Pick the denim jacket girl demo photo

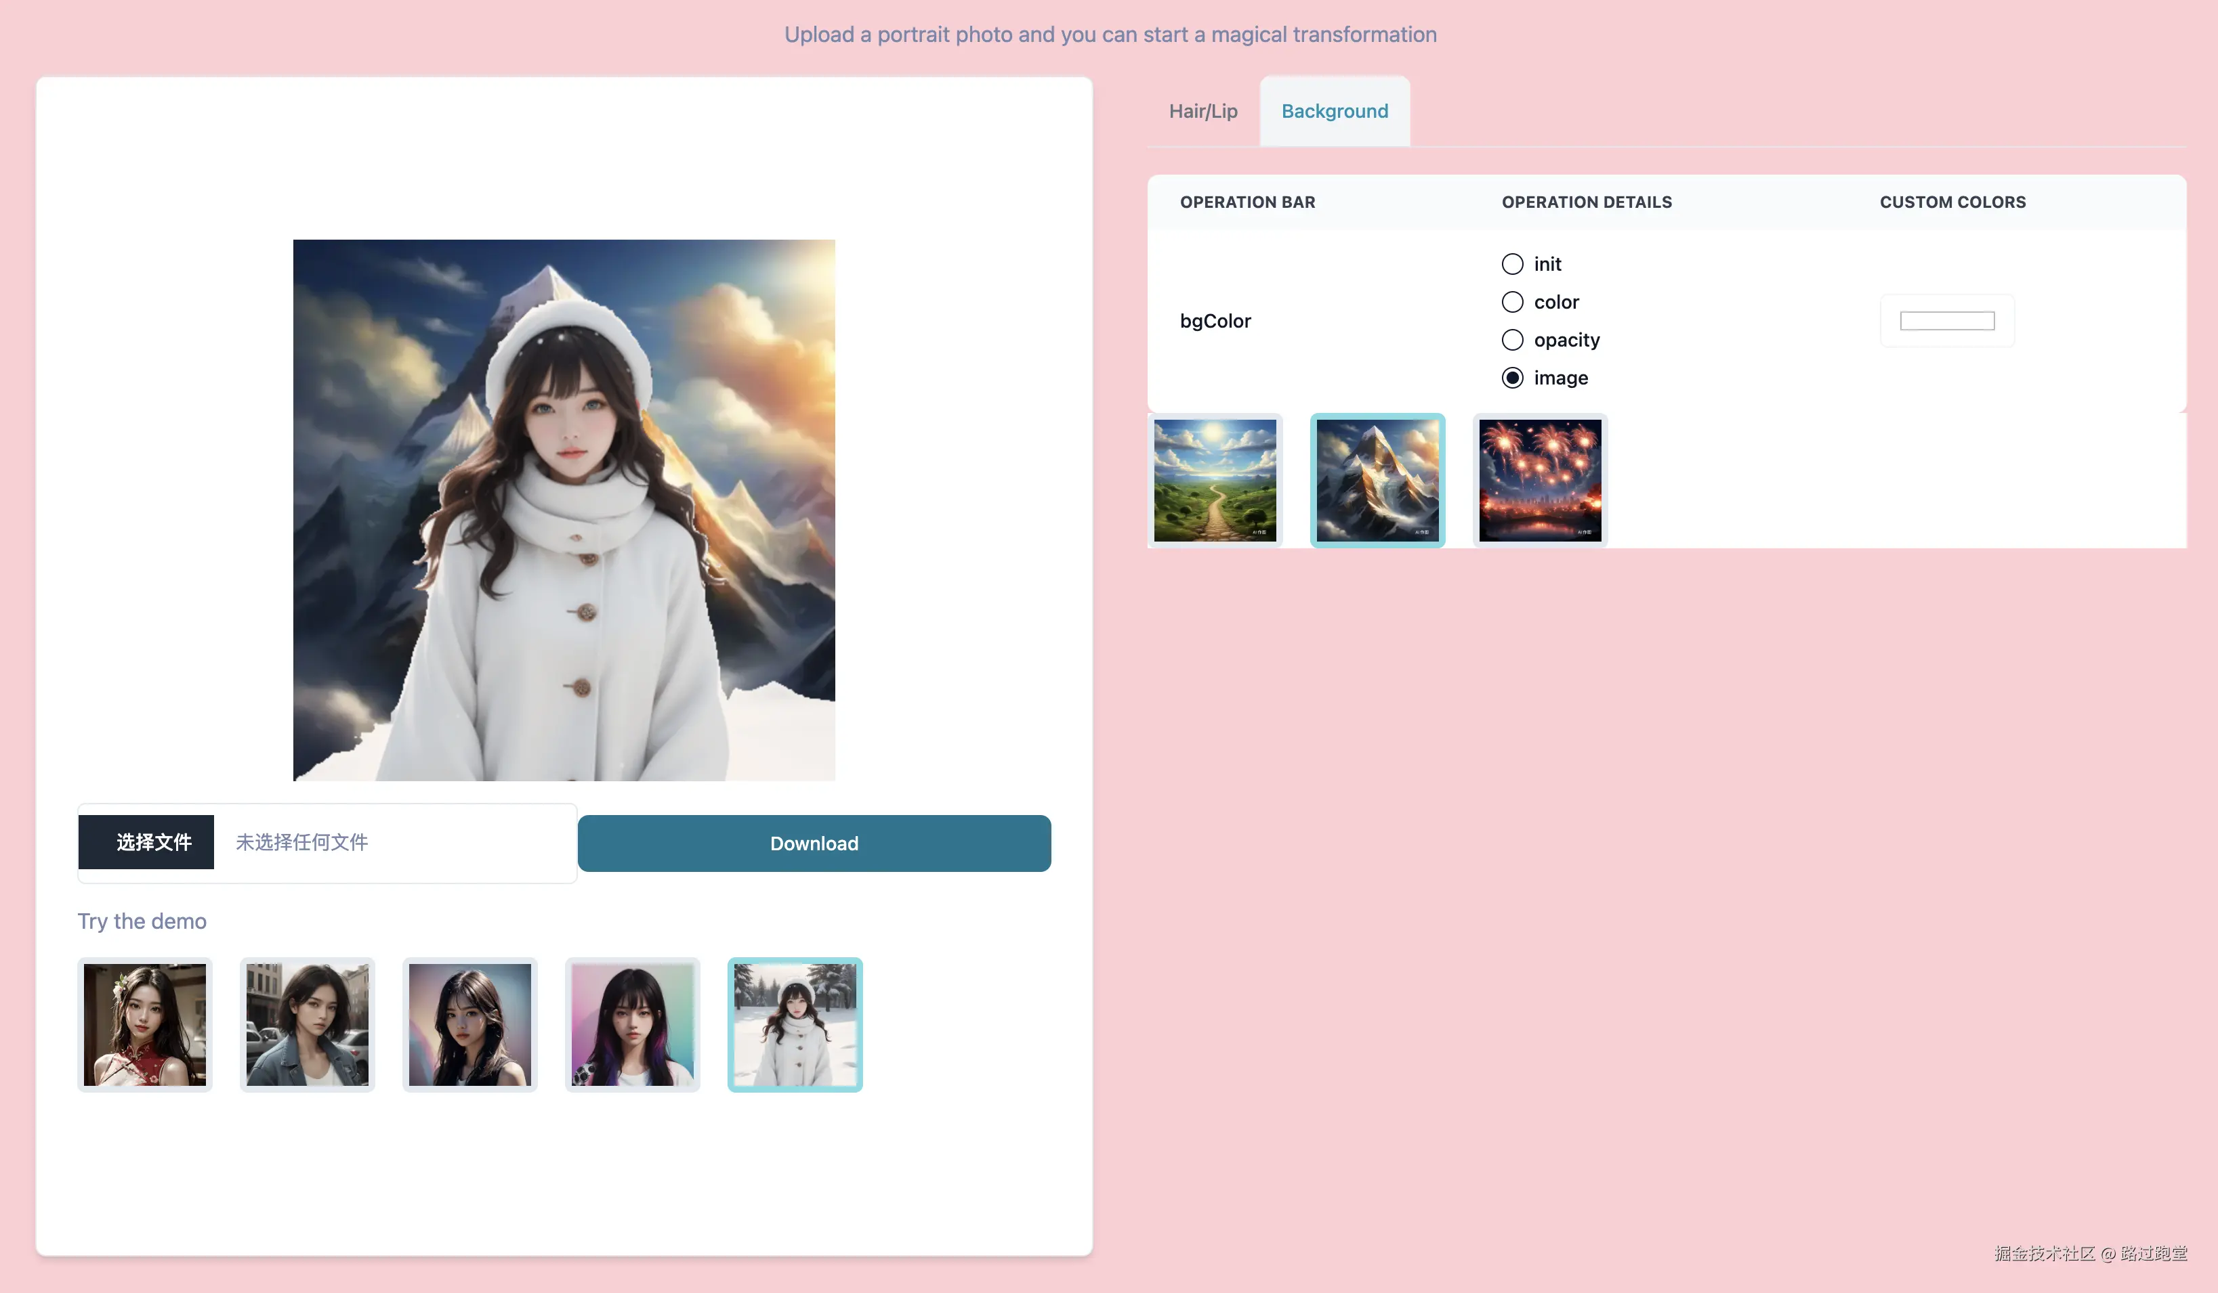(307, 1025)
